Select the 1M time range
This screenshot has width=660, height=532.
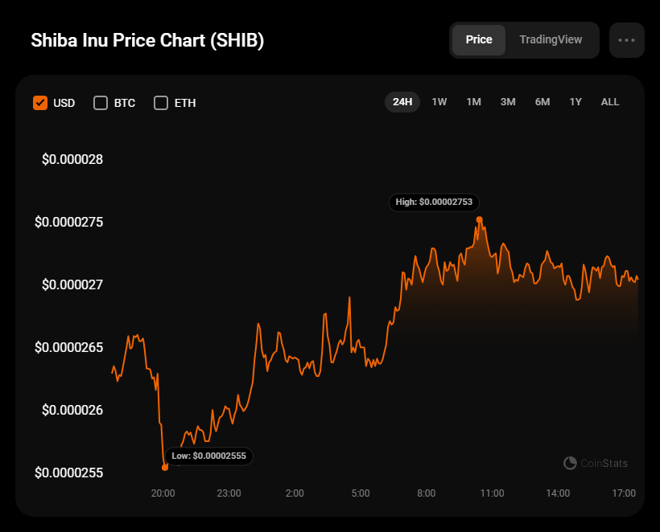tap(473, 102)
